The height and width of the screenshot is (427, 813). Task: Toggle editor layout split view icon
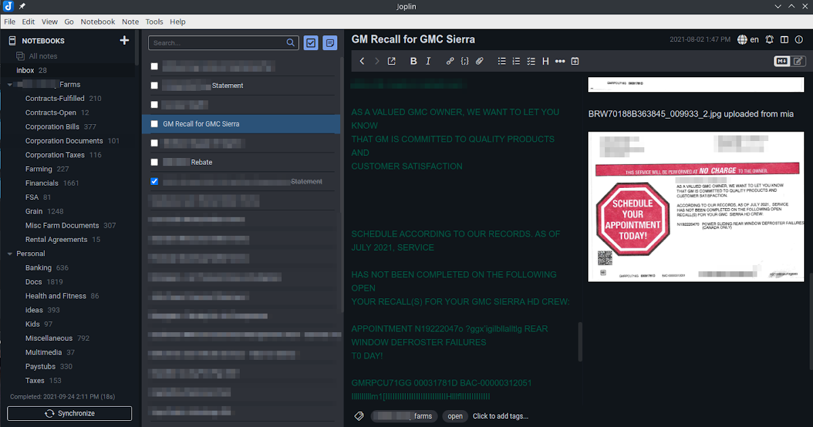(x=785, y=39)
